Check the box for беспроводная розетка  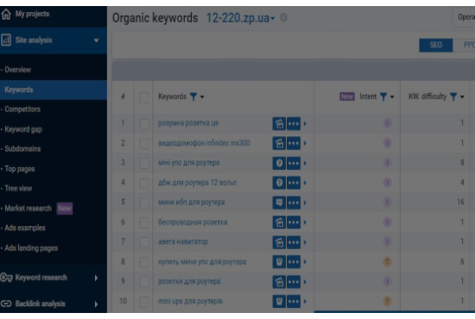pyautogui.click(x=144, y=222)
